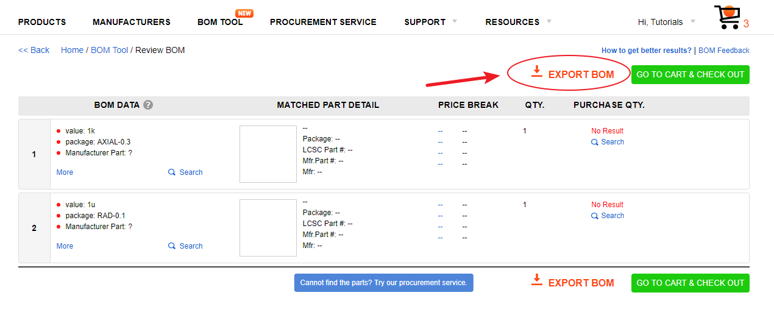Open the PRODUCTS menu
The height and width of the screenshot is (312, 774).
click(x=42, y=22)
